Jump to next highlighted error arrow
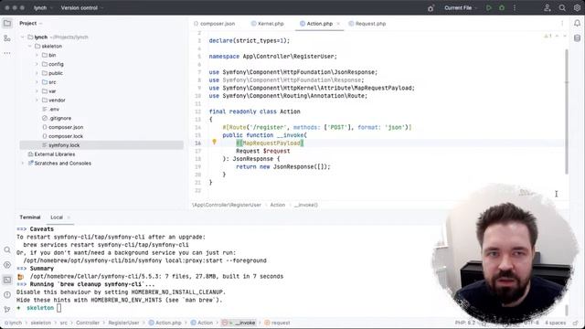 [x=565, y=37]
